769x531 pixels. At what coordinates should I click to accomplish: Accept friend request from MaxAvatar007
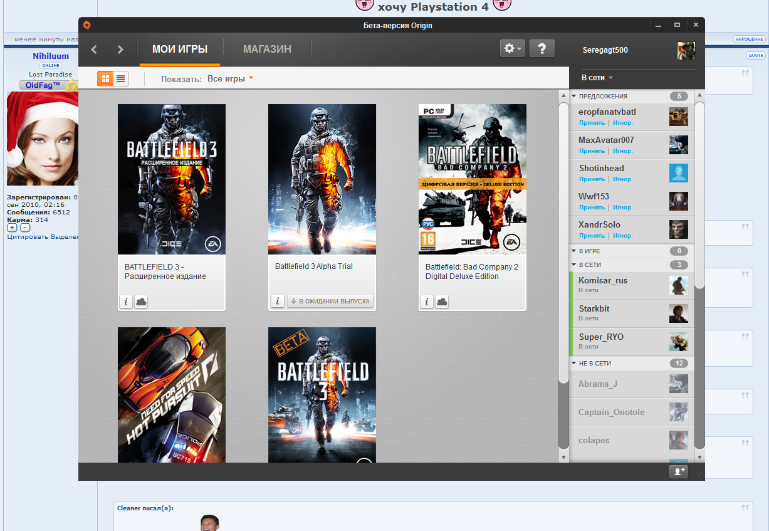tap(592, 151)
